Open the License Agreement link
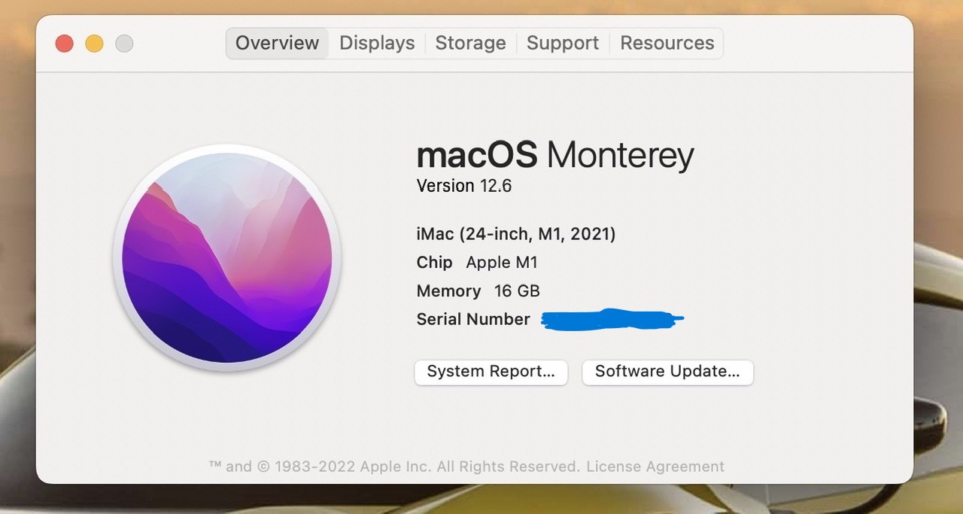 click(x=655, y=467)
